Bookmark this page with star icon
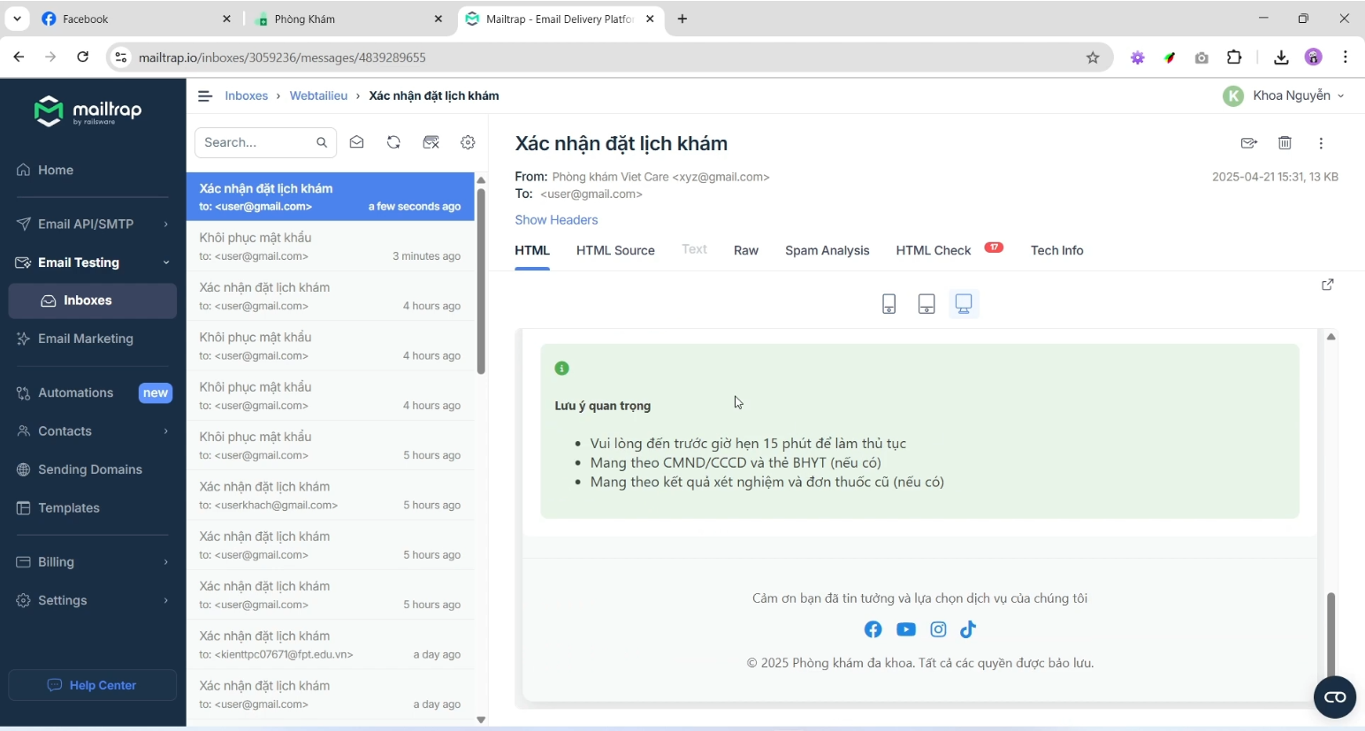 point(1093,57)
